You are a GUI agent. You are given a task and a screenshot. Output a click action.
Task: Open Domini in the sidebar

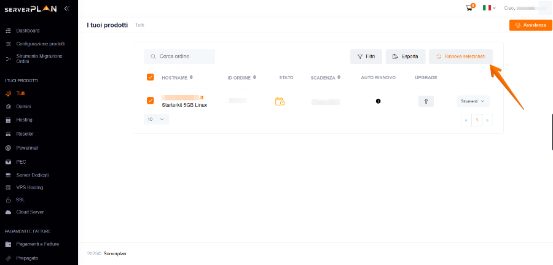pos(24,107)
